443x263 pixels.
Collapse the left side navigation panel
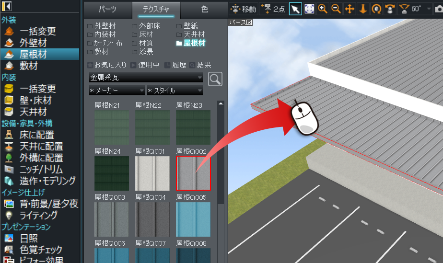pyautogui.click(x=7, y=6)
